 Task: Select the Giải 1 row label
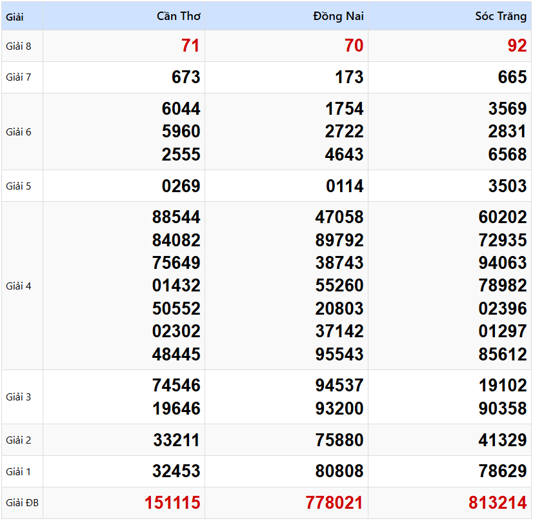point(19,471)
